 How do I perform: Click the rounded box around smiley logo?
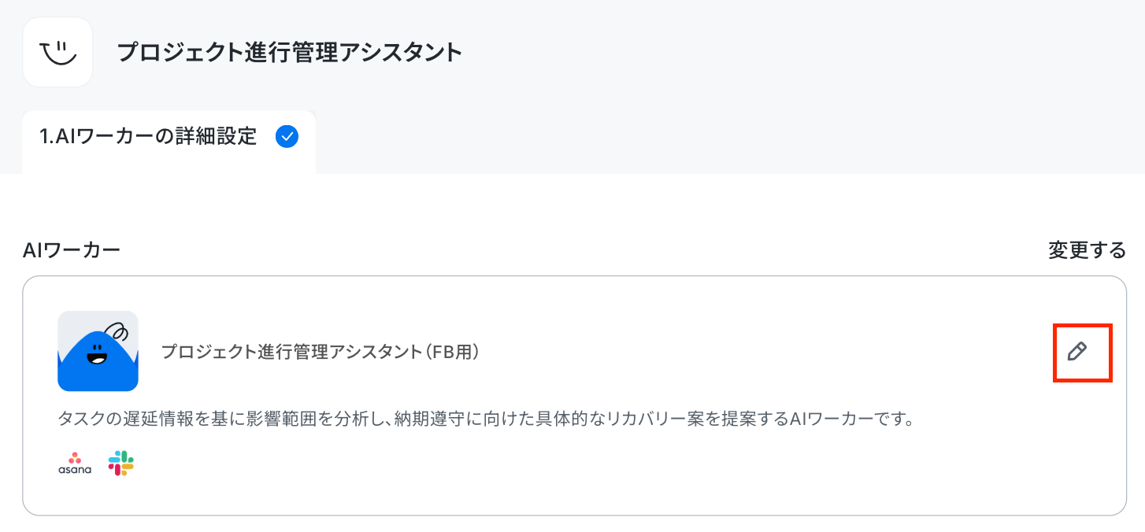click(x=57, y=52)
